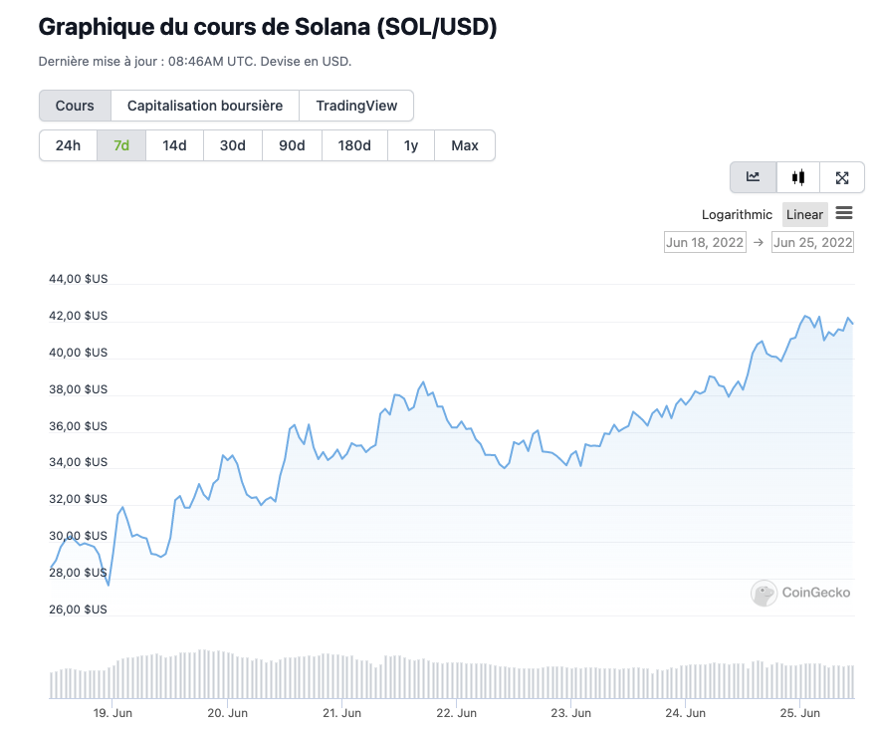
Task: Set range to 30d
Action: click(x=233, y=145)
